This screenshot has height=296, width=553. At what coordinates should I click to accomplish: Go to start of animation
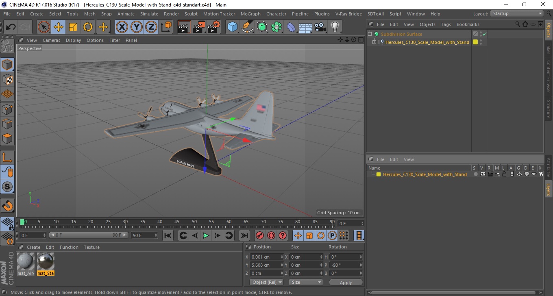pyautogui.click(x=168, y=235)
